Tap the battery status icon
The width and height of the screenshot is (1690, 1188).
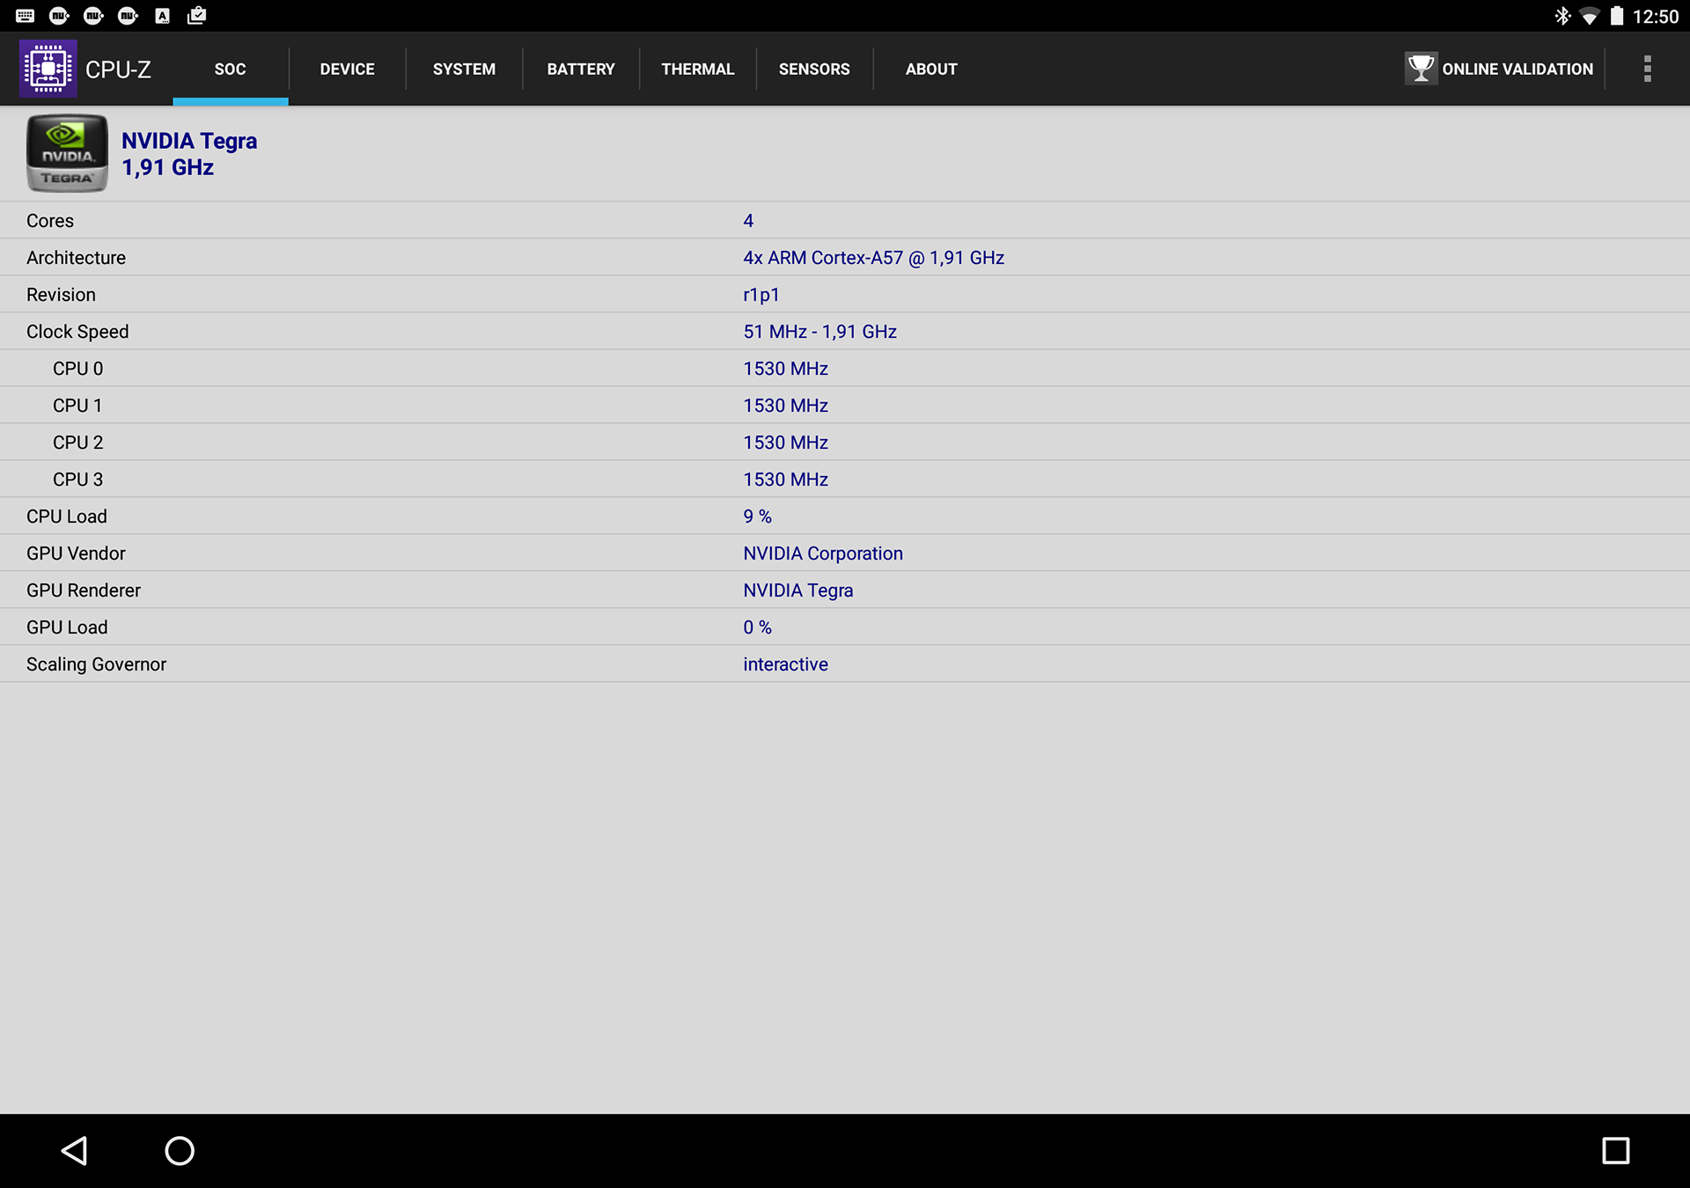point(1617,16)
